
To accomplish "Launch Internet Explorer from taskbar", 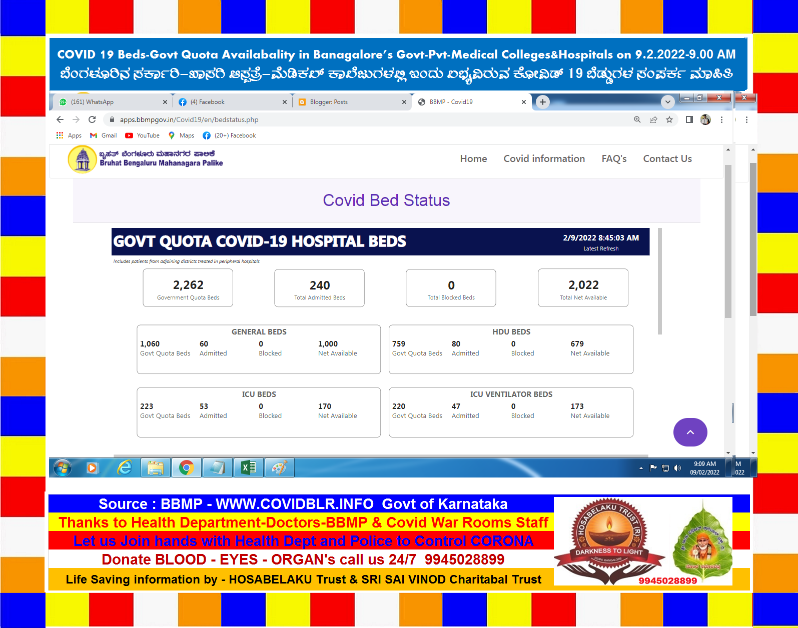I will pos(124,468).
